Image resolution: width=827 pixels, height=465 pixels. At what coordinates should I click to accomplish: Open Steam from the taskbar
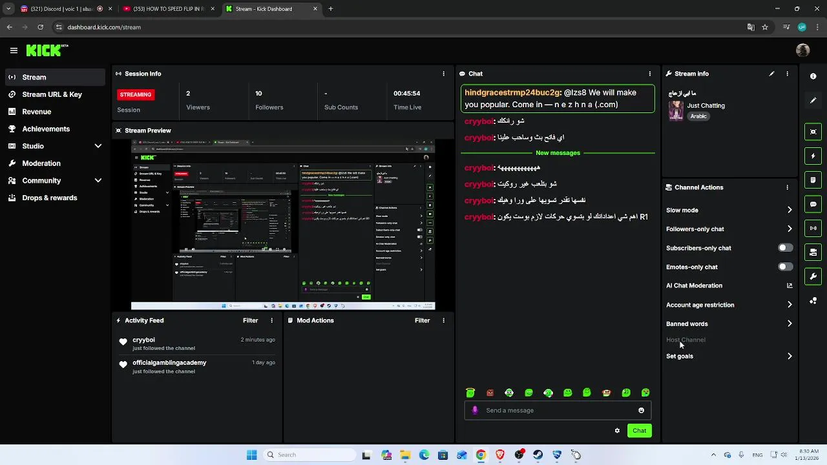tap(538, 455)
